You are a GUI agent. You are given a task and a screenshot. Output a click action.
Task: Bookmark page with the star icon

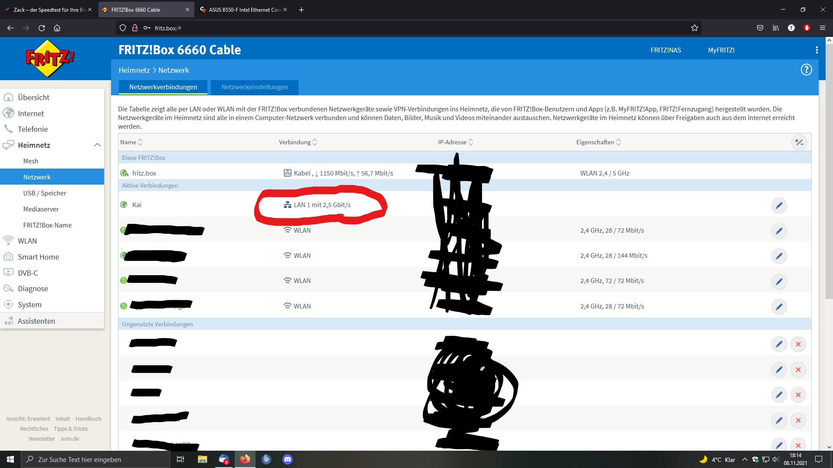694,28
